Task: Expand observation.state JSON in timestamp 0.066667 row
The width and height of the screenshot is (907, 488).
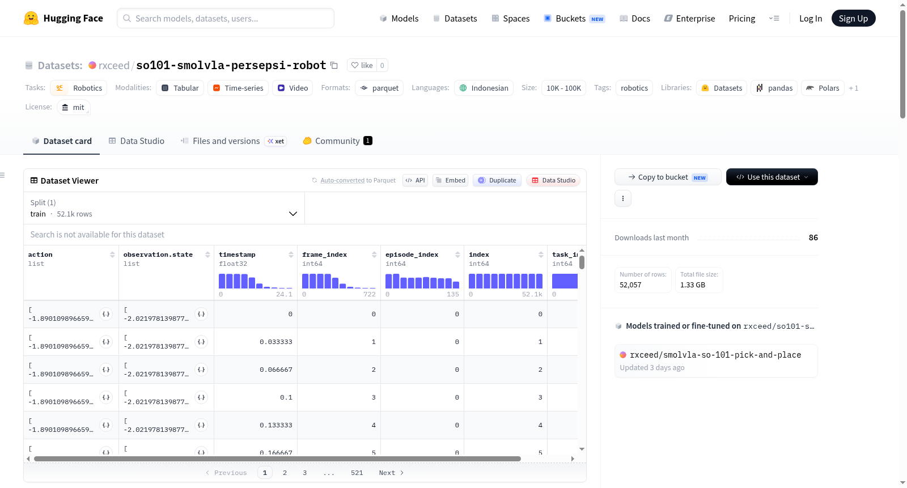Action: (201, 370)
